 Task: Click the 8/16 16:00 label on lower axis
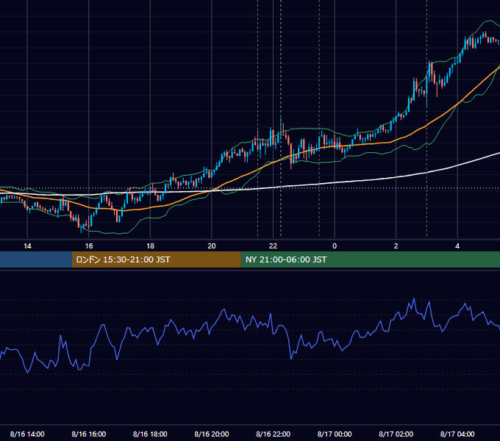point(89,434)
